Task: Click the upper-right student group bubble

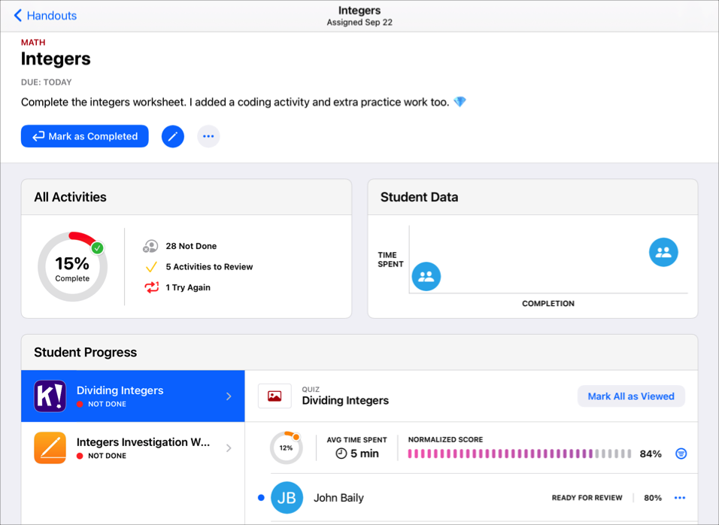Action: click(663, 252)
